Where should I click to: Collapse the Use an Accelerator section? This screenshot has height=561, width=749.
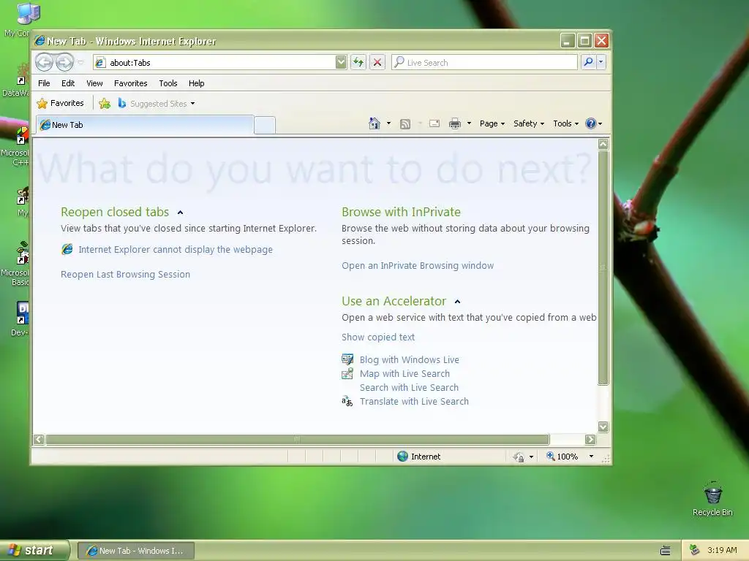point(457,302)
